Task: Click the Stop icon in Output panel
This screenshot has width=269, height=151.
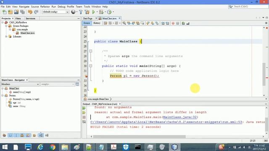Action: 84,117
